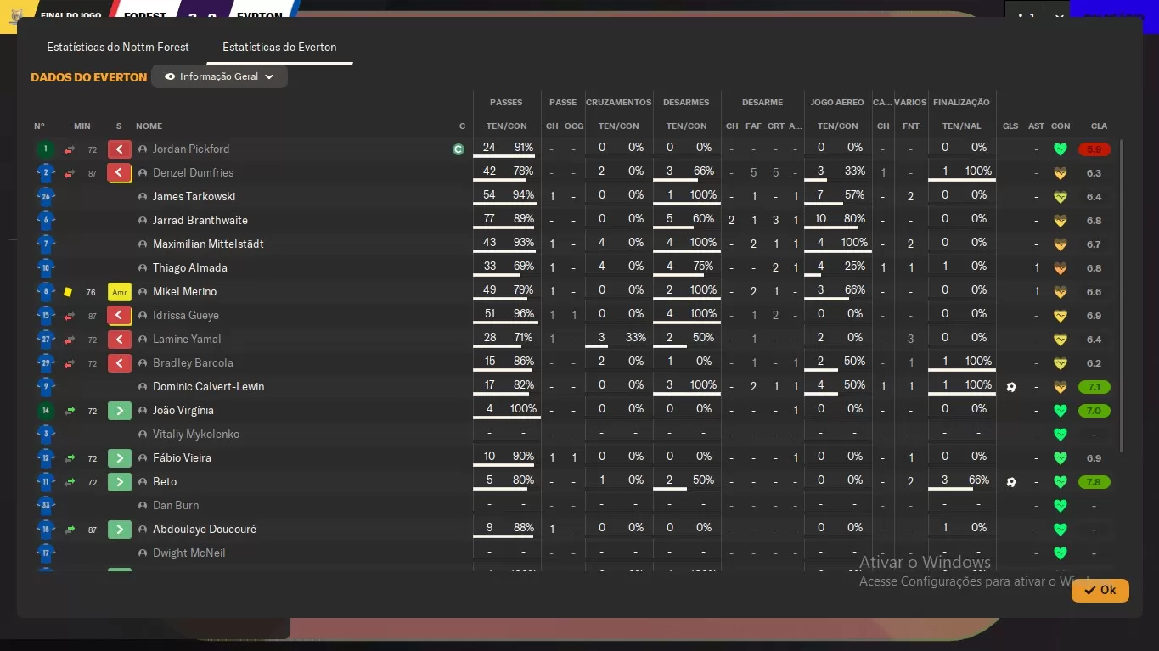Click Thiago Almada's number 10 shirt icon
The height and width of the screenshot is (651, 1159).
46,268
